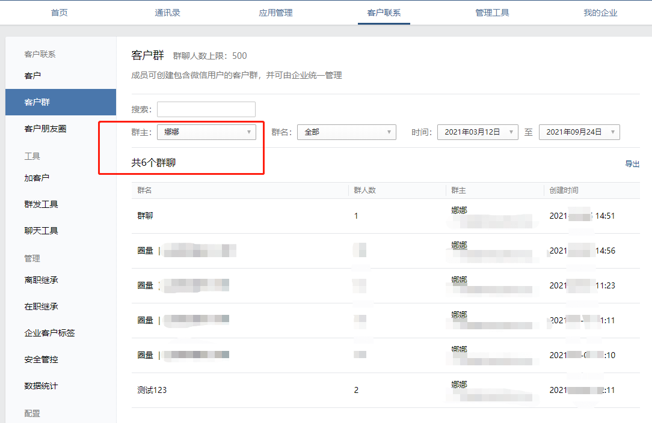Image resolution: width=652 pixels, height=423 pixels.
Task: Click the 导出 export link
Action: pyautogui.click(x=633, y=163)
